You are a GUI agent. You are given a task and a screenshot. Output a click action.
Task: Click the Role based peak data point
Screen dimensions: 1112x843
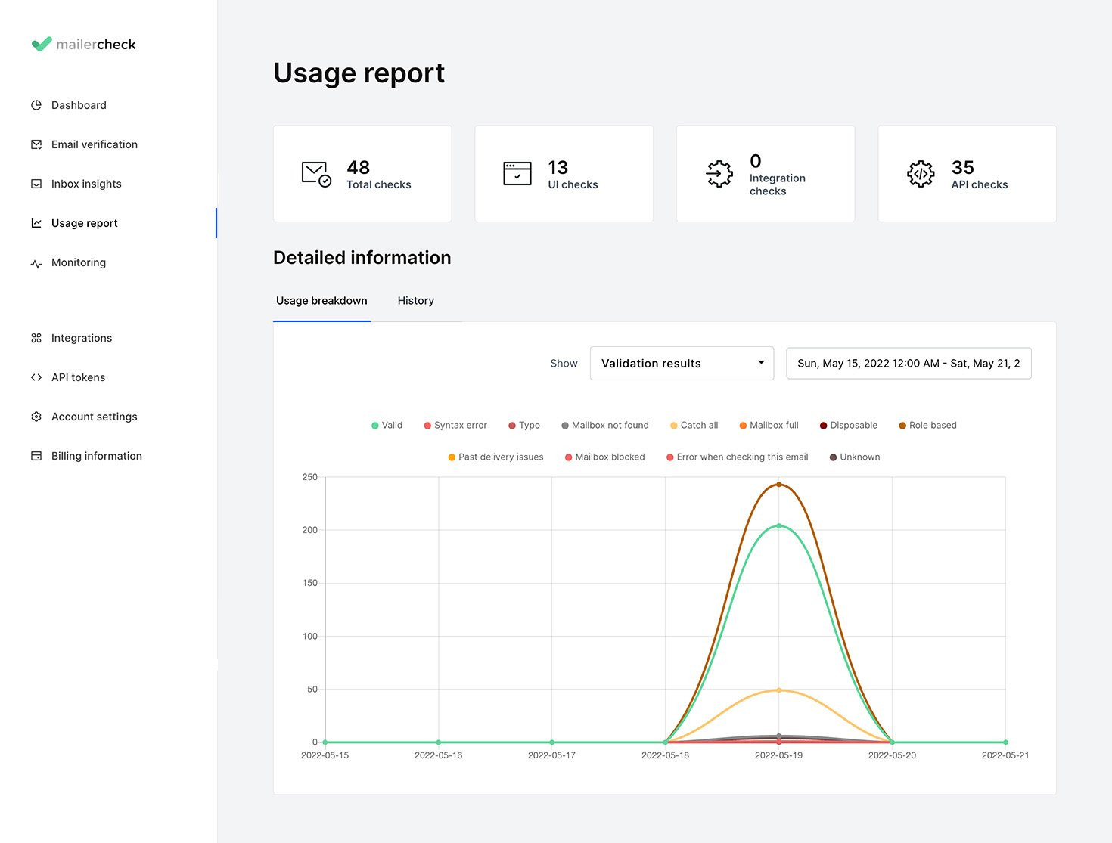(778, 485)
